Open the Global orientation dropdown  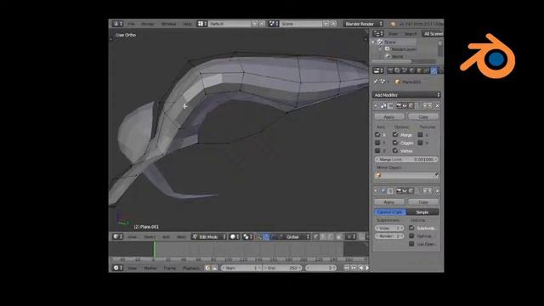click(x=297, y=236)
